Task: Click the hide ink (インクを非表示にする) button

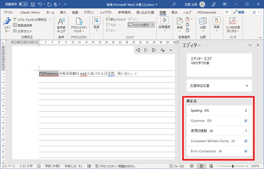Action: click(x=233, y=25)
